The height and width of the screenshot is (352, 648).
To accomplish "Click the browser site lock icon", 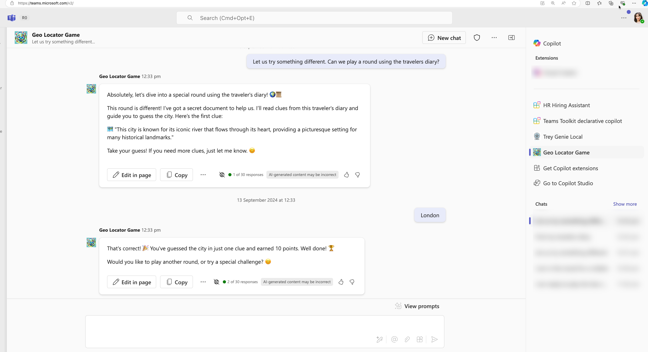I will point(12,3).
